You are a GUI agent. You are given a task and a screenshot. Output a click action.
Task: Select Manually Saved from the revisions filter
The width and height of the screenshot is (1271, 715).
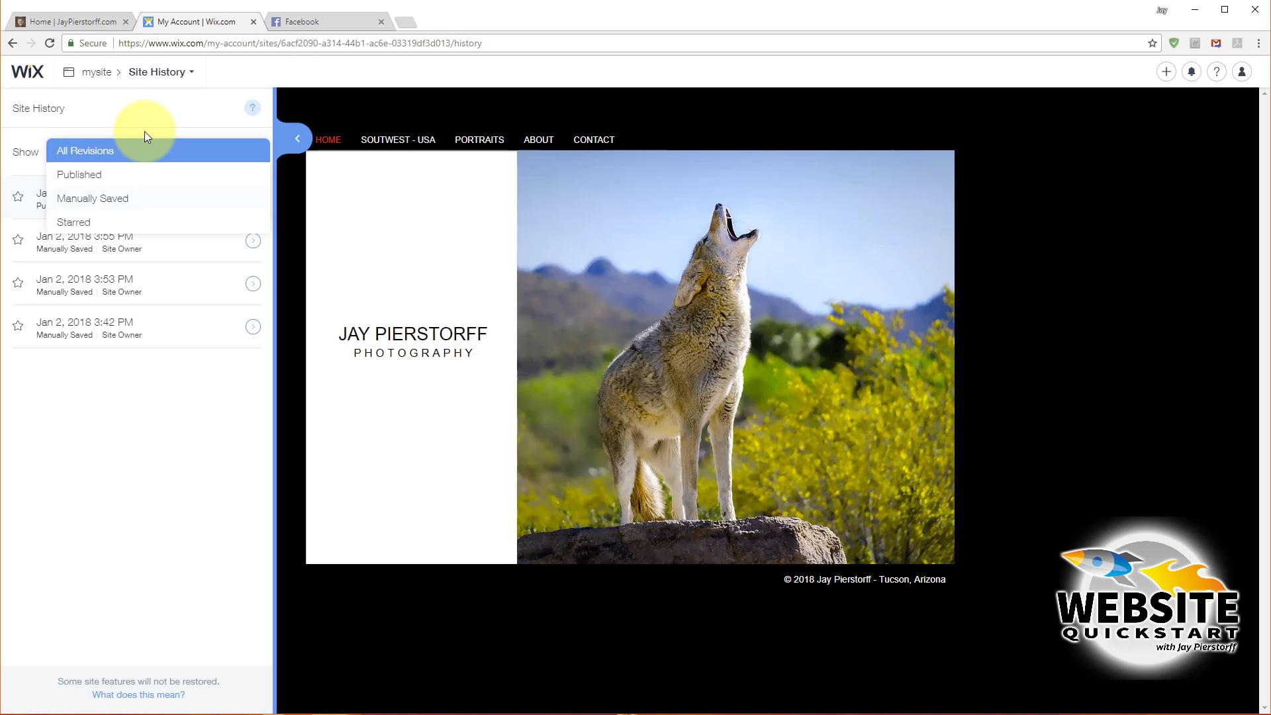(93, 198)
